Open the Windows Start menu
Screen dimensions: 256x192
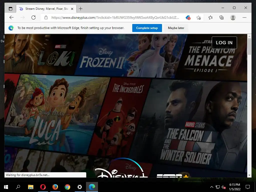click(6, 187)
